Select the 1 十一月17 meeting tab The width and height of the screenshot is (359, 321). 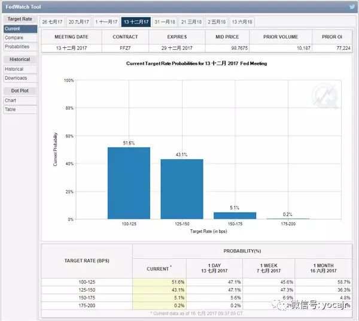tap(107, 22)
